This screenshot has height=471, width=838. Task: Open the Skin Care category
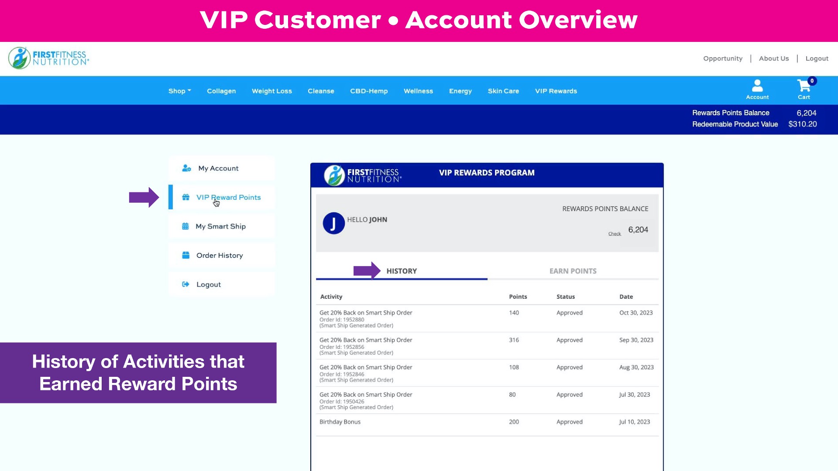point(503,91)
